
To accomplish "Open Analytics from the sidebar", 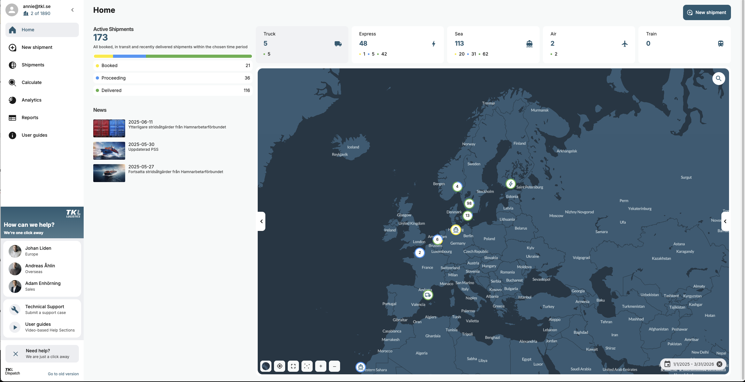I will [32, 100].
